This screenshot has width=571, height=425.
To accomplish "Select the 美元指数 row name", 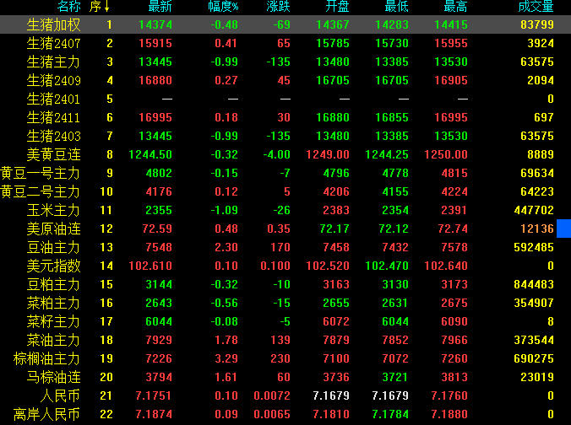I will point(53,266).
